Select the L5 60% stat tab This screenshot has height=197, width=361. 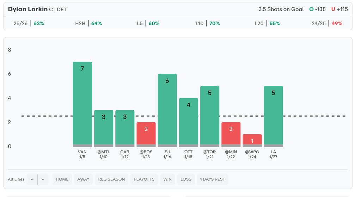point(148,24)
